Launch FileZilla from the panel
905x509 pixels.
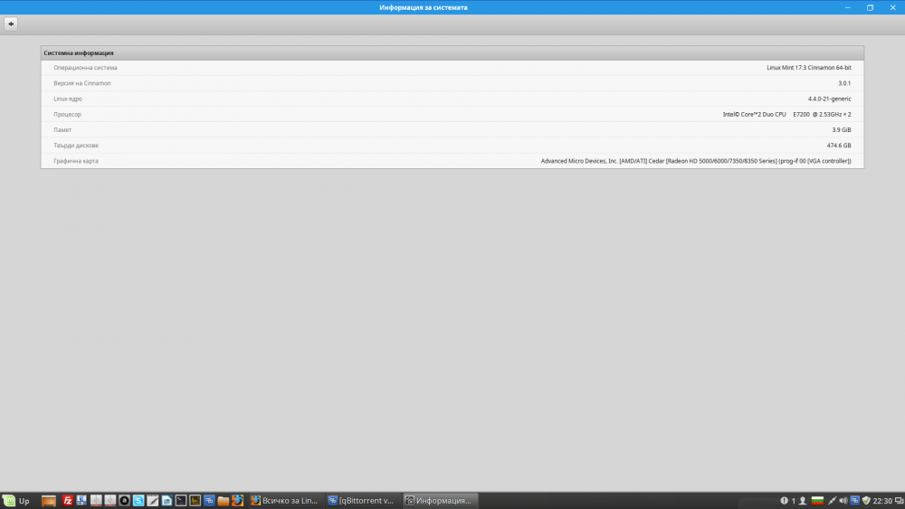pos(68,500)
